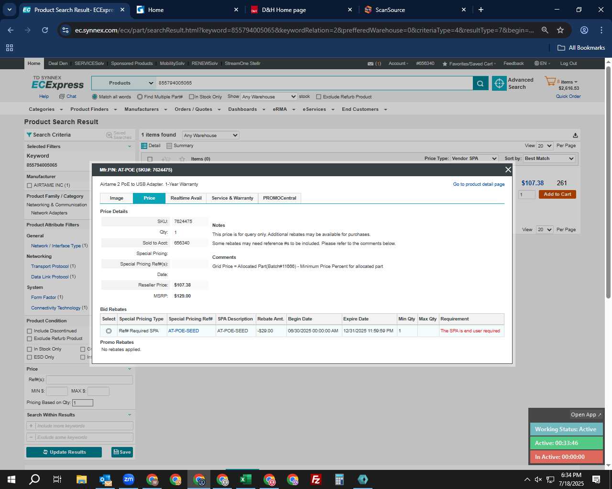The image size is (612, 489).
Task: Switch to PROMOCentral tab
Action: click(x=280, y=198)
